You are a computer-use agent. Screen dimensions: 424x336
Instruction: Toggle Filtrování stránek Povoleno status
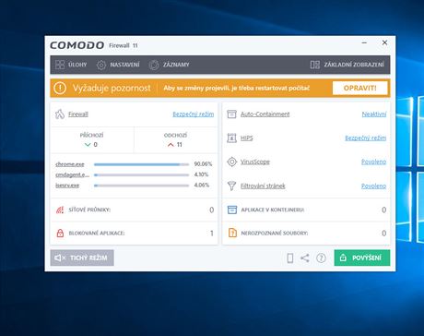[373, 186]
